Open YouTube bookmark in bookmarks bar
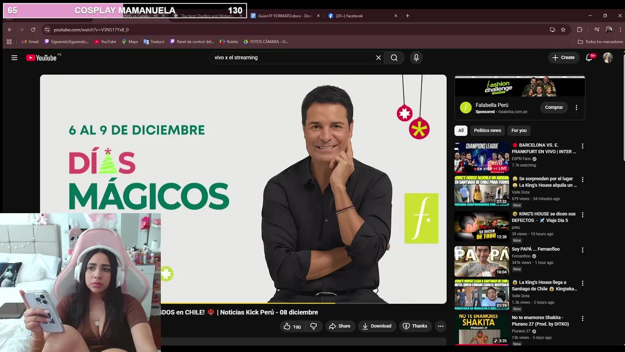Screen dimensions: 625x352 (x=105, y=42)
